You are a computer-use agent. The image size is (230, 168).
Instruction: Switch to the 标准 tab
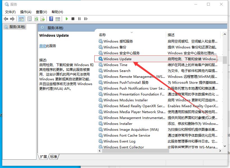(54, 157)
